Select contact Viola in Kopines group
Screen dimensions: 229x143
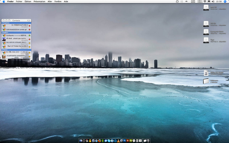(x=16, y=26)
